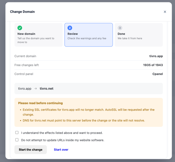Click 'Check the warnings and any fee' text
Image resolution: width=175 pixels, height=162 pixels.
(x=87, y=38)
